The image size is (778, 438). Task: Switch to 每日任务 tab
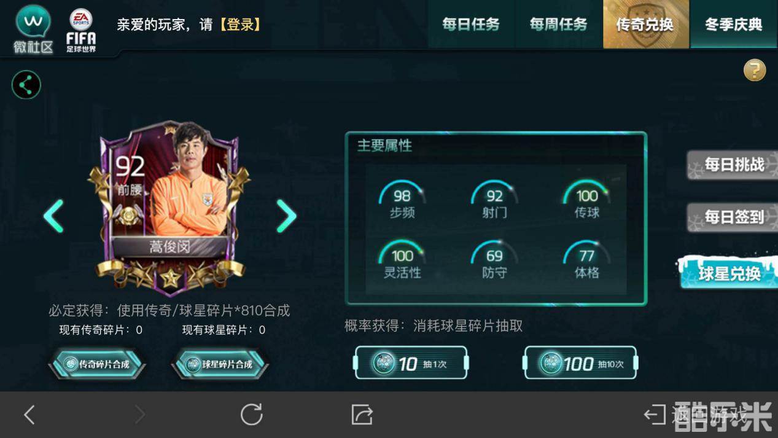(471, 24)
